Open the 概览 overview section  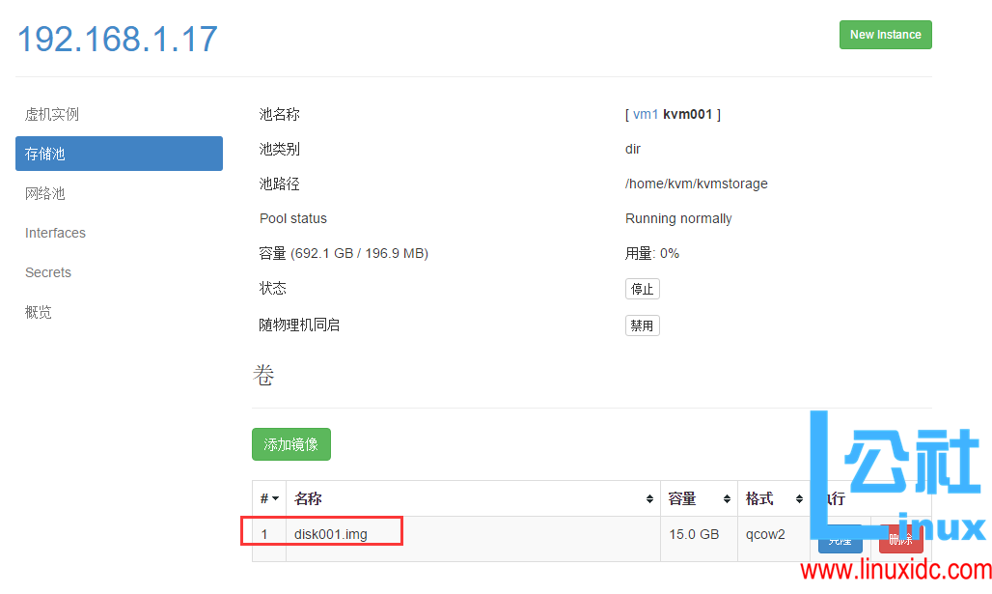click(38, 311)
